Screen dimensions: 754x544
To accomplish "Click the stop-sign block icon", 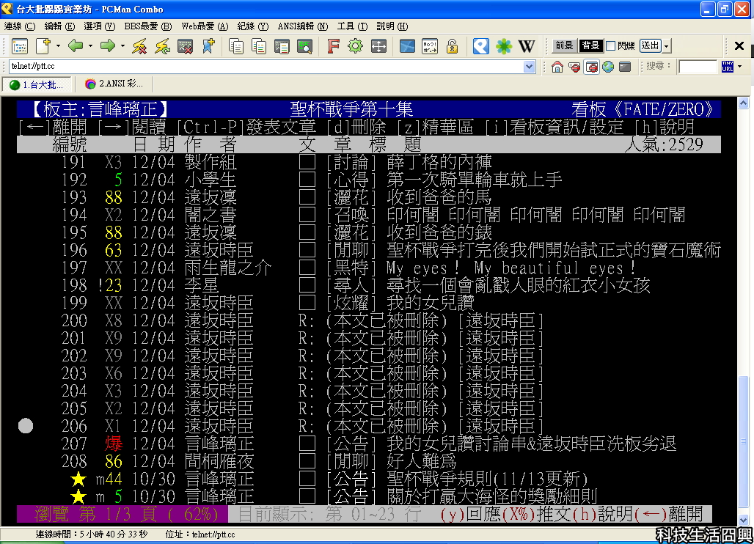I will click(574, 67).
